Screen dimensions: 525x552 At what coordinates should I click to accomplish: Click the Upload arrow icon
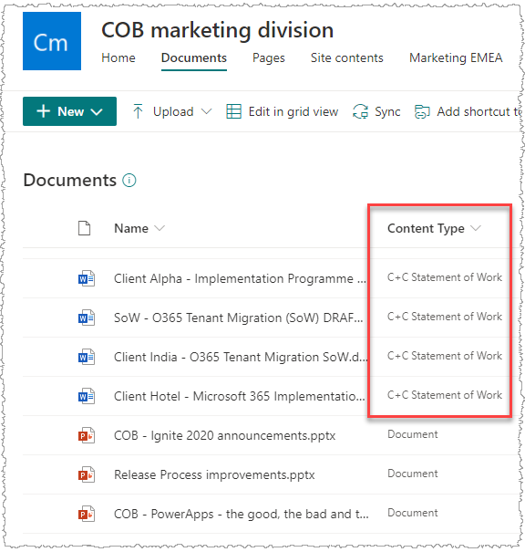[138, 111]
